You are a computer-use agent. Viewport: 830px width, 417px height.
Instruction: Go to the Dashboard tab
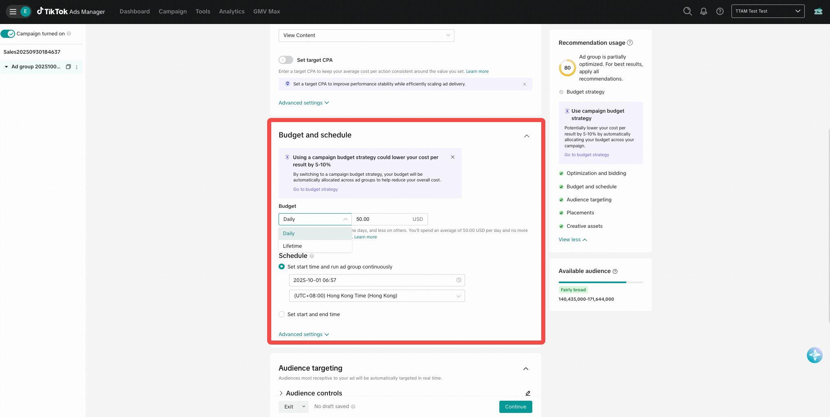point(135,11)
